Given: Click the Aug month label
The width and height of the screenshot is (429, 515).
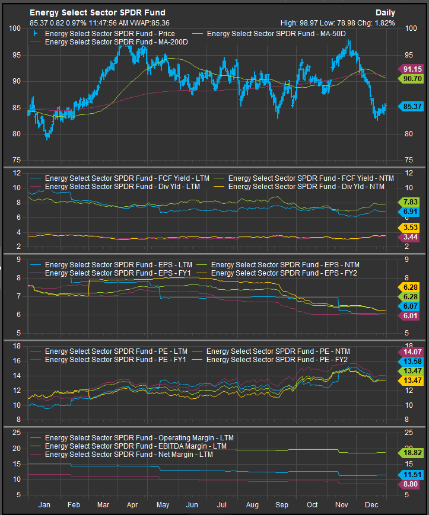Looking at the screenshot, I should click(252, 505).
